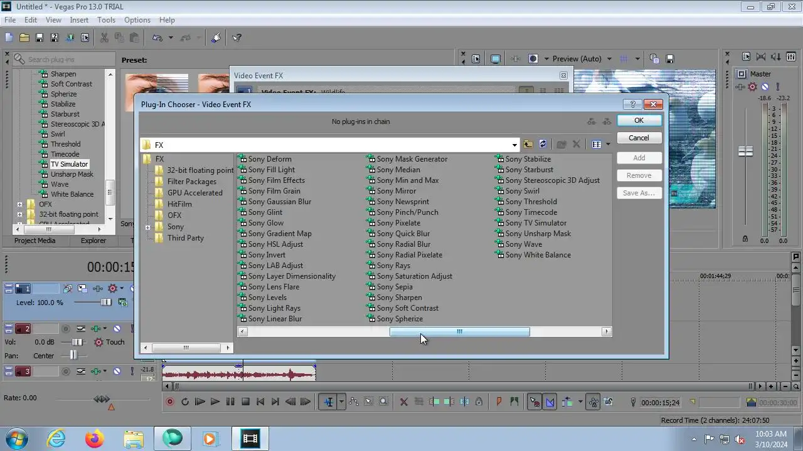This screenshot has height=451, width=803.
Task: Open the Preview (Auto) quality dropdown
Action: pos(609,59)
